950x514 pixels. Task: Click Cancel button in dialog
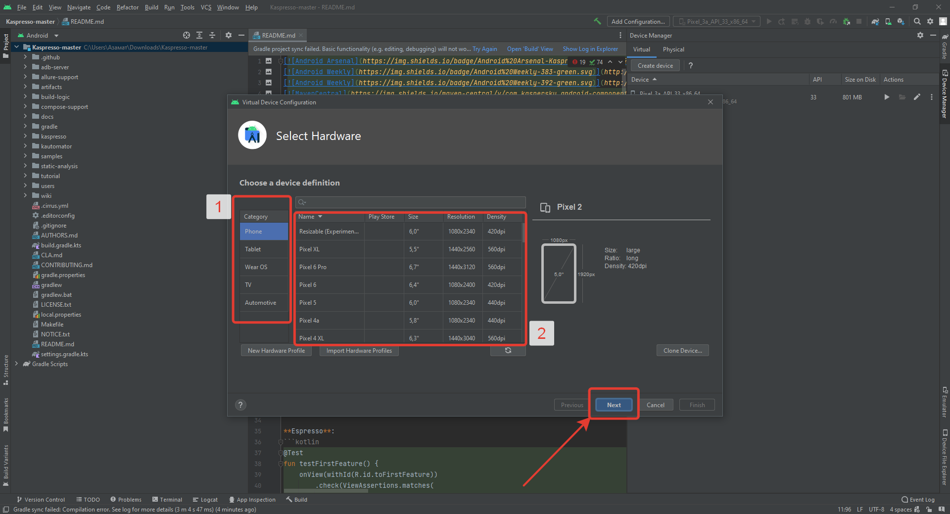(656, 405)
